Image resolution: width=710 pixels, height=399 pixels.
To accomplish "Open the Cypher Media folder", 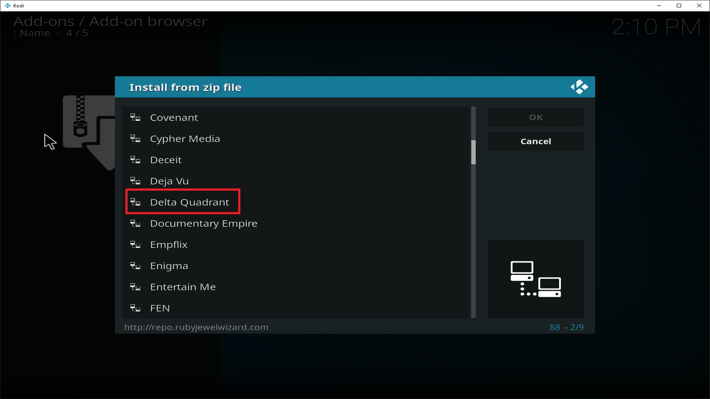I will click(x=296, y=139).
